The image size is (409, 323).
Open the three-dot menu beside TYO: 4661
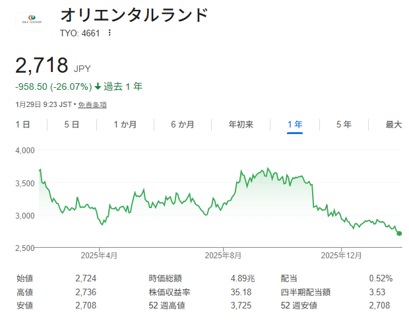[110, 33]
